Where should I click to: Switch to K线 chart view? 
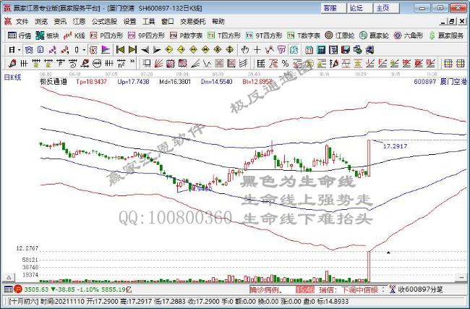[x=74, y=35]
